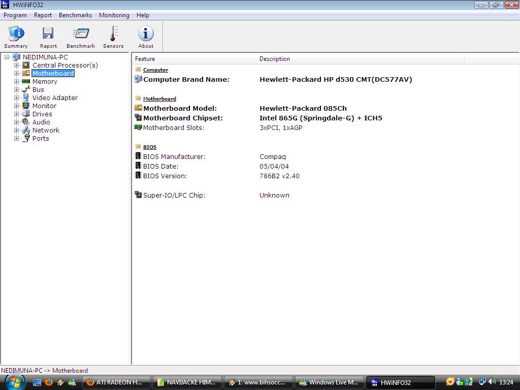Screen dimensions: 520x390
Task: Switch to NAVIJACKE HIM taskbar window
Action: point(187,382)
